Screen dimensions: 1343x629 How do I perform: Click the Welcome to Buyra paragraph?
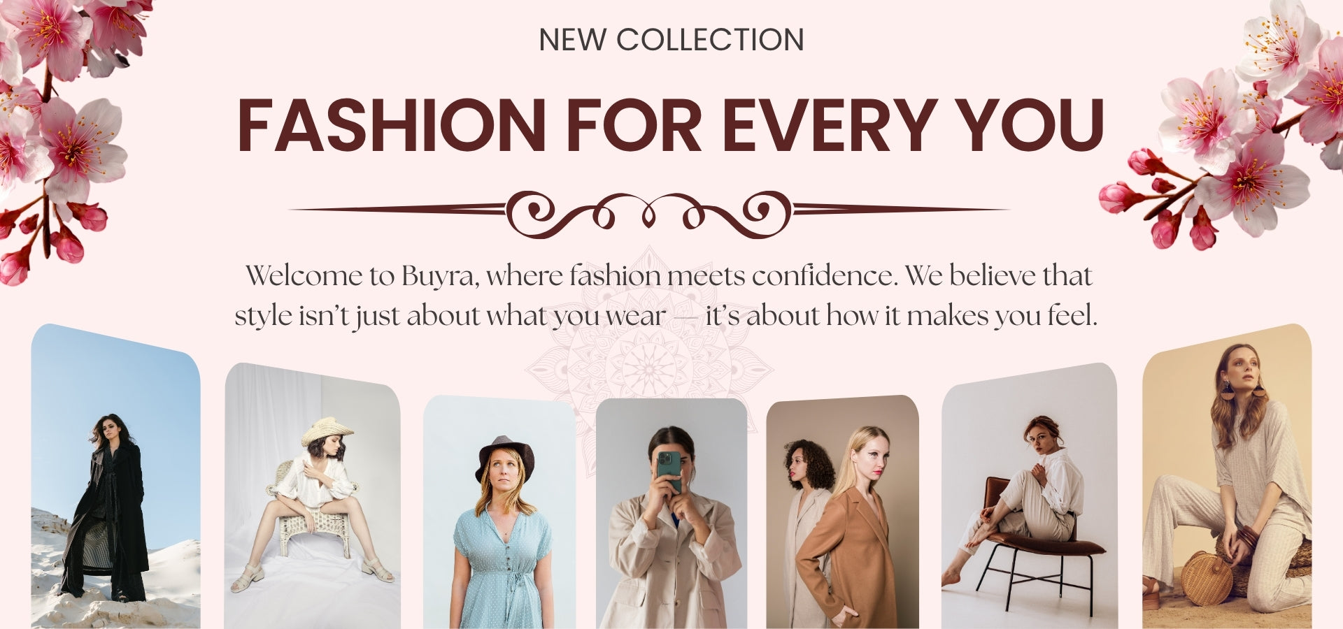coord(665,296)
